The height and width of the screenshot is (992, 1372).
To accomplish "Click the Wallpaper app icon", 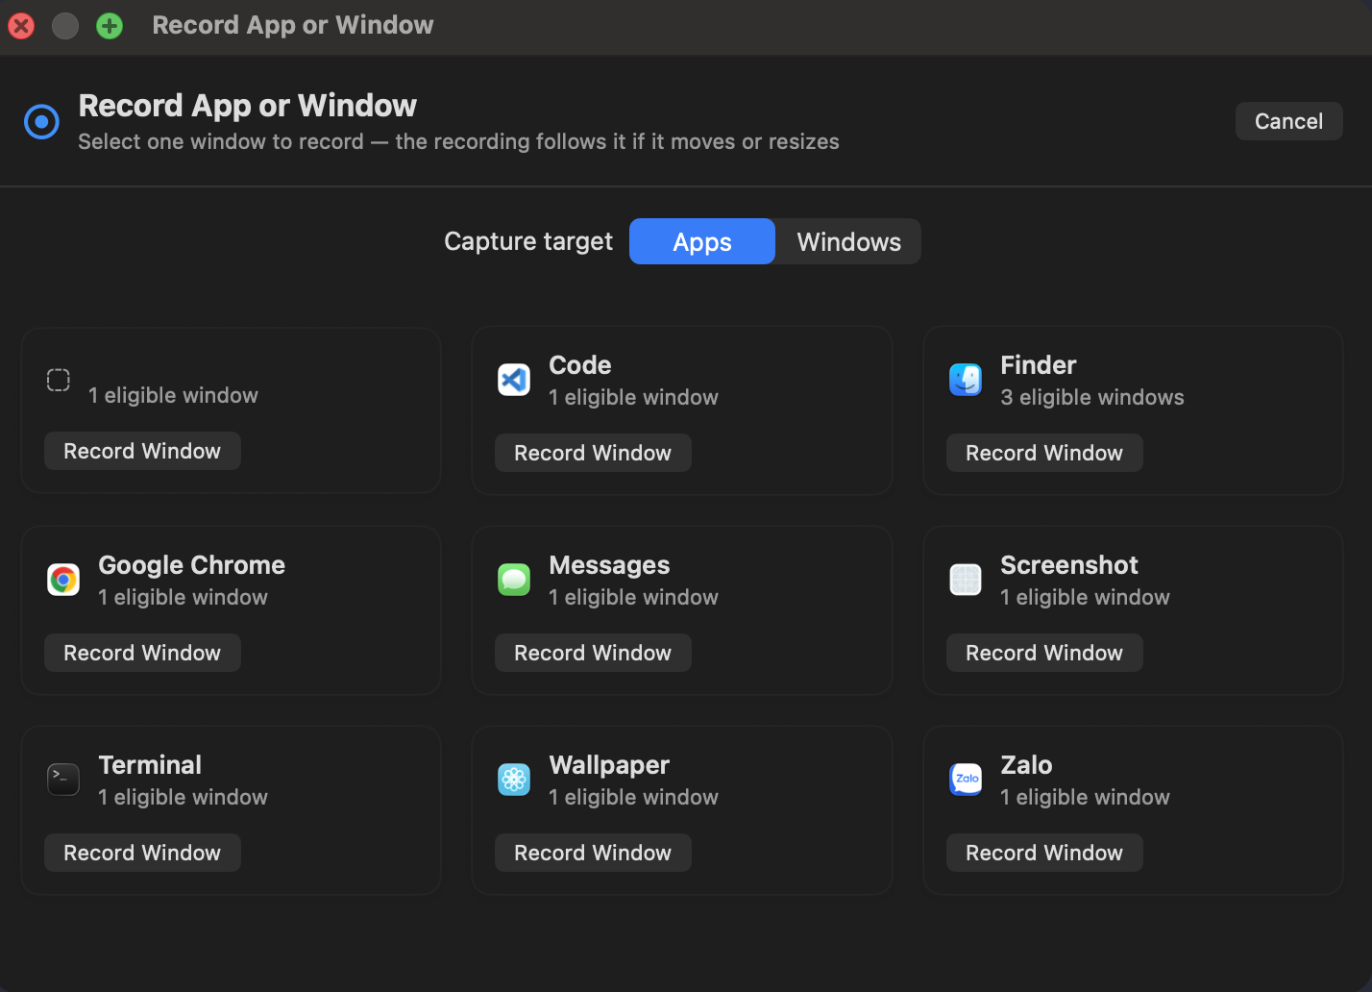I will pos(514,780).
